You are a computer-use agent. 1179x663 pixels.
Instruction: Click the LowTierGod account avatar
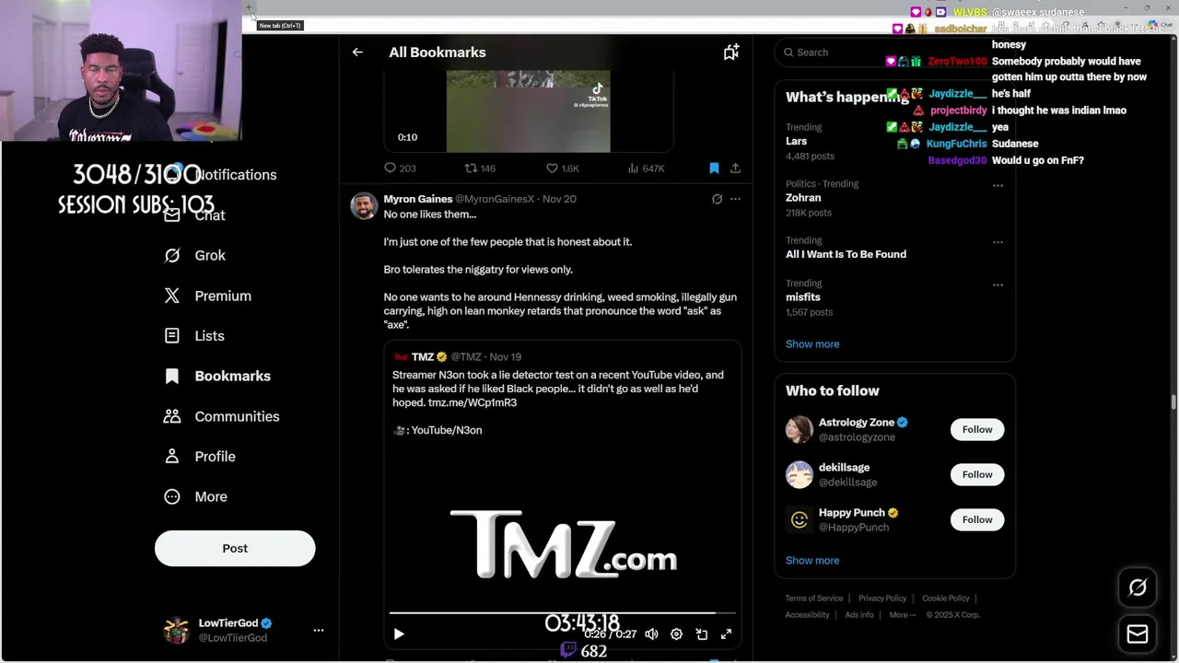pos(176,631)
